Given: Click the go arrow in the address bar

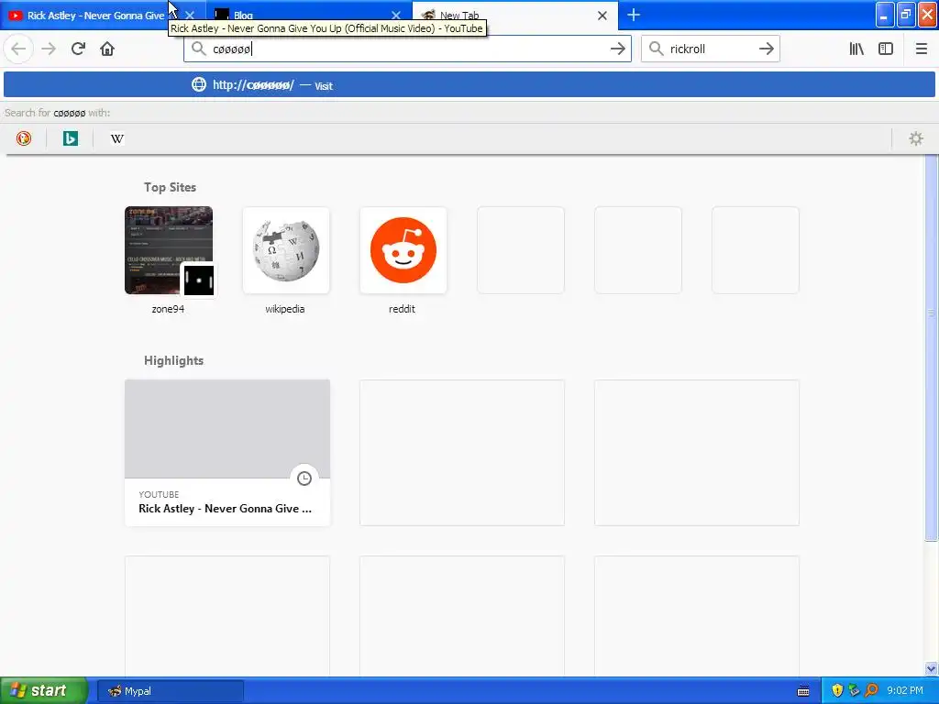Looking at the screenshot, I should pyautogui.click(x=617, y=49).
